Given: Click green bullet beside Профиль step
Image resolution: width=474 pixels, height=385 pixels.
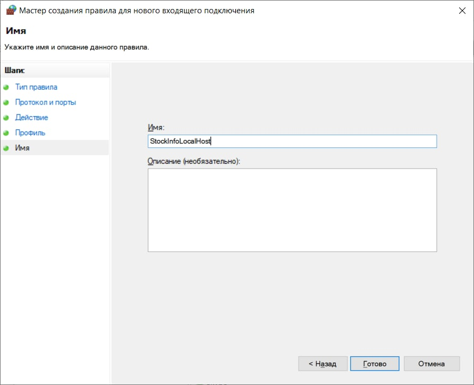Looking at the screenshot, I should click(6, 133).
